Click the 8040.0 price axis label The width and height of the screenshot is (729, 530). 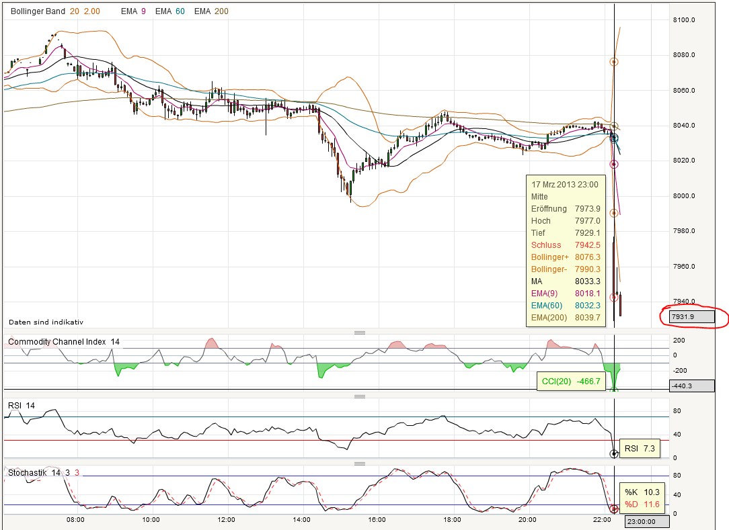pyautogui.click(x=684, y=125)
